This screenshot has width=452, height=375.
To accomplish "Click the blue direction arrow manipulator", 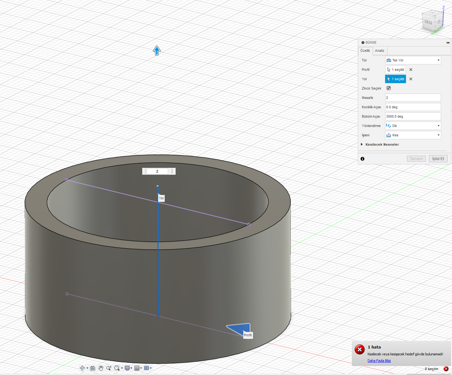I will tap(157, 50).
